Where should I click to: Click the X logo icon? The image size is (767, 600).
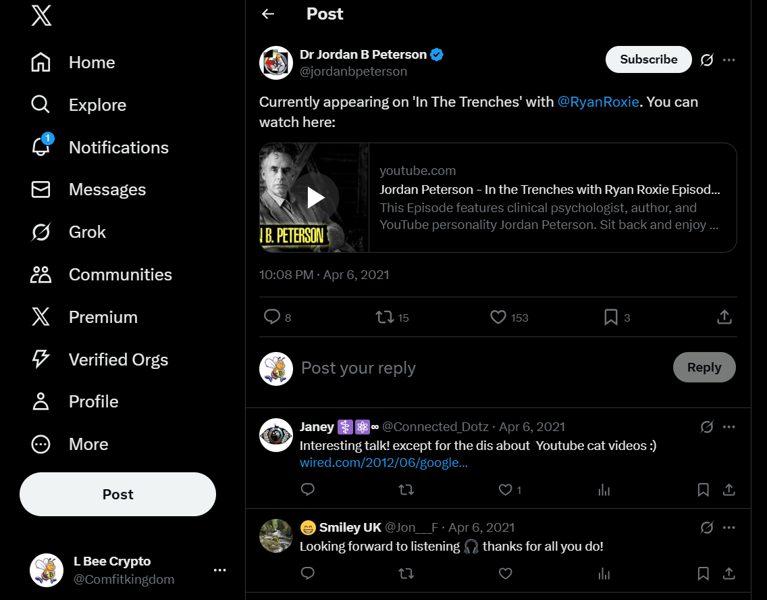tap(41, 15)
